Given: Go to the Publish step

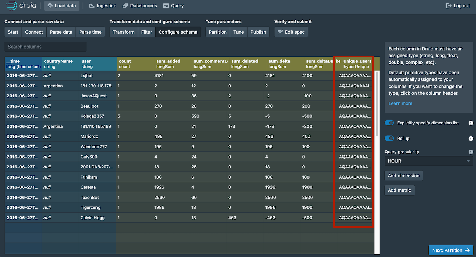Looking at the screenshot, I should coord(258,32).
